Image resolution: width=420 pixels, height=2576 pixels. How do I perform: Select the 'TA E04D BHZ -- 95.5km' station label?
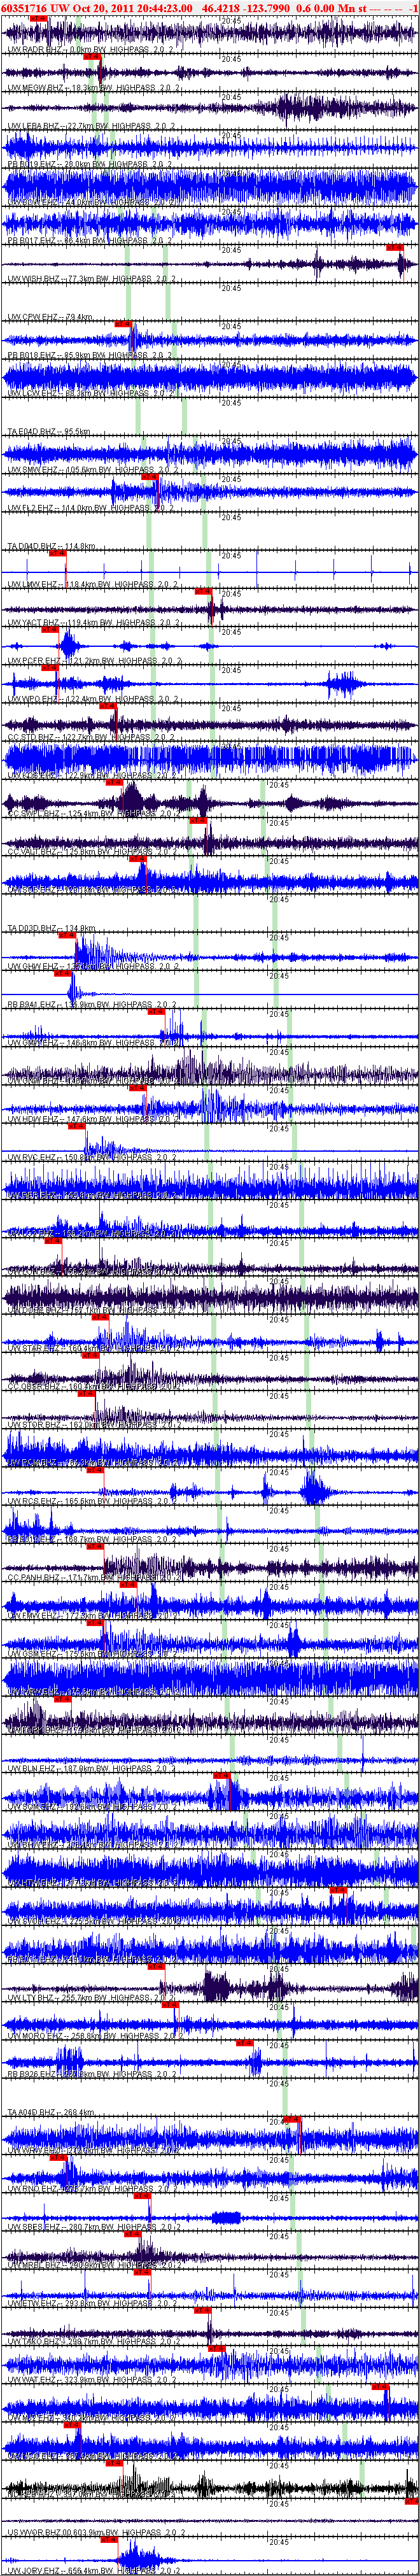[49, 432]
